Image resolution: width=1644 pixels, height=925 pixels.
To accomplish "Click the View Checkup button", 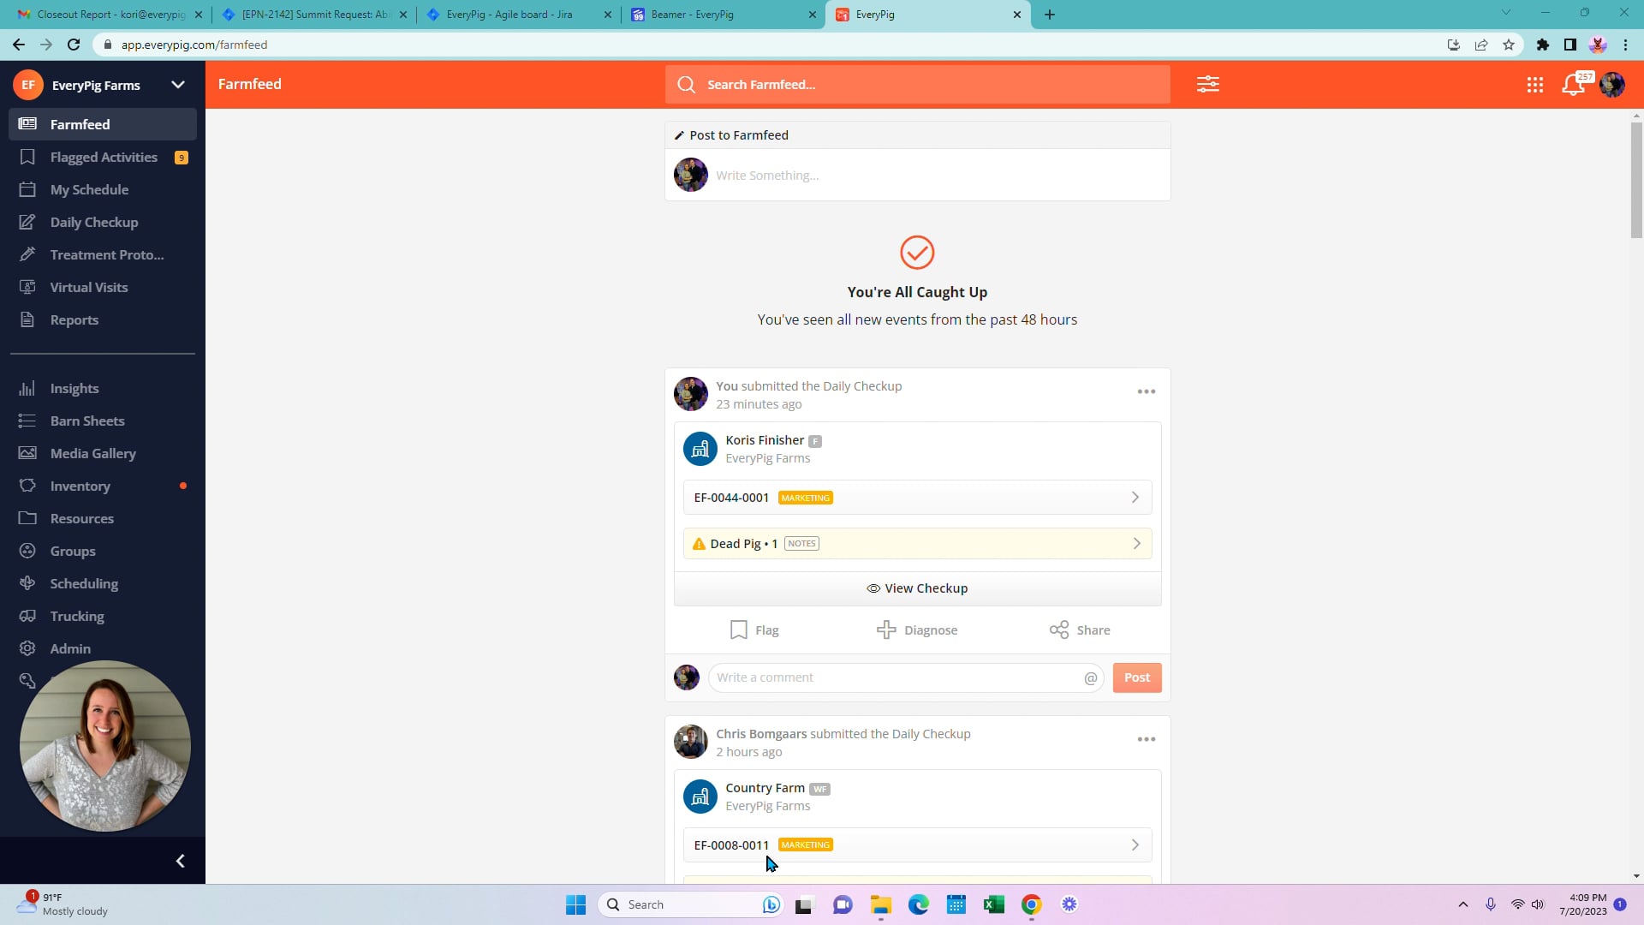I will click(x=917, y=588).
